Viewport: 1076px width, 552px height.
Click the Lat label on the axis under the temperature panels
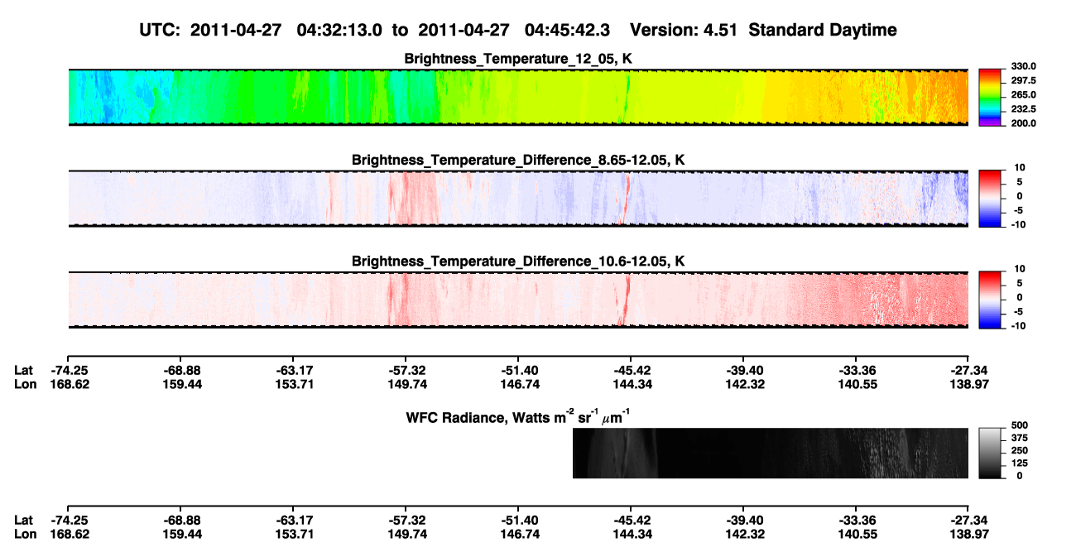[23, 371]
